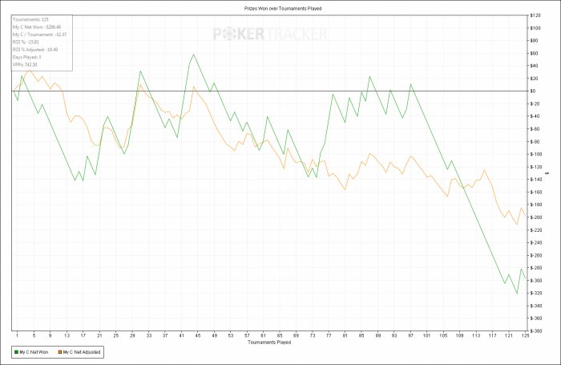Click the $-100 y-axis label
Screen dimensions: 561x365
click(536, 154)
